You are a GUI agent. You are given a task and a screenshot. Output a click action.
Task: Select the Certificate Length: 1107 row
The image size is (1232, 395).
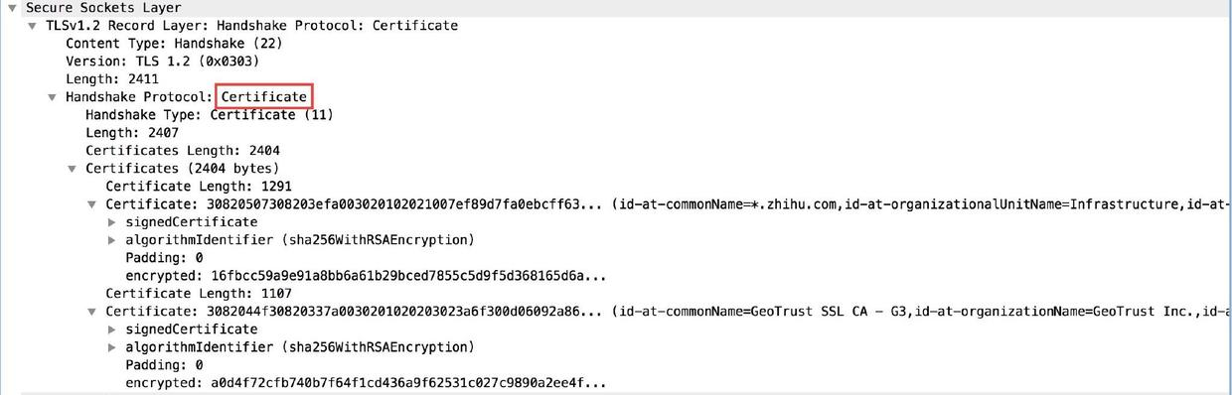click(616, 294)
